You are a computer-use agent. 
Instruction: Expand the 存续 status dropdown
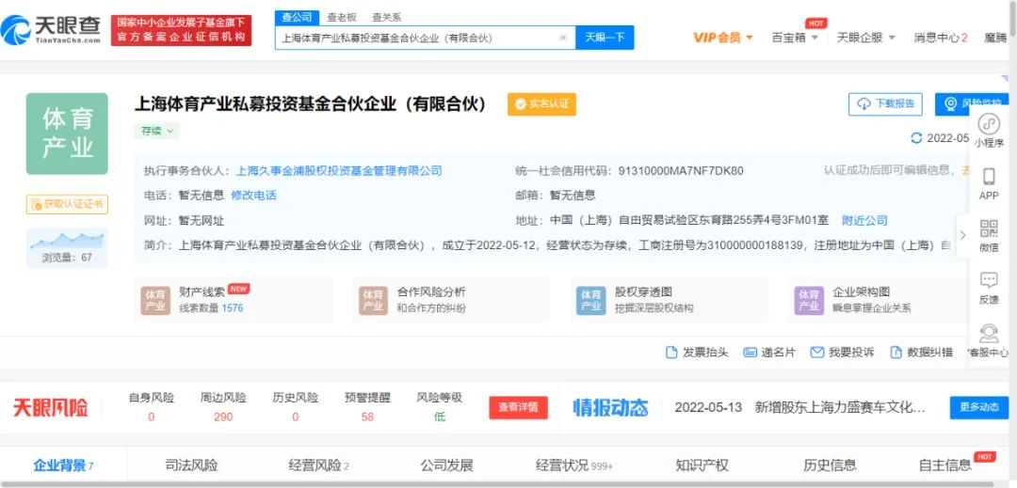click(x=156, y=131)
